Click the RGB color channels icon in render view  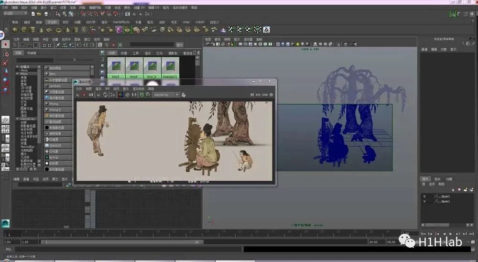pyautogui.click(x=120, y=95)
